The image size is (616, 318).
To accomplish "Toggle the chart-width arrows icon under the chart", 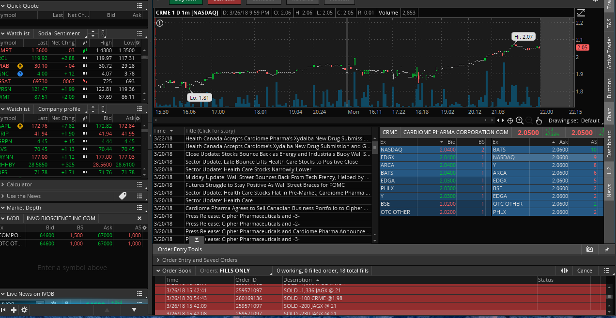I will 500,121.
